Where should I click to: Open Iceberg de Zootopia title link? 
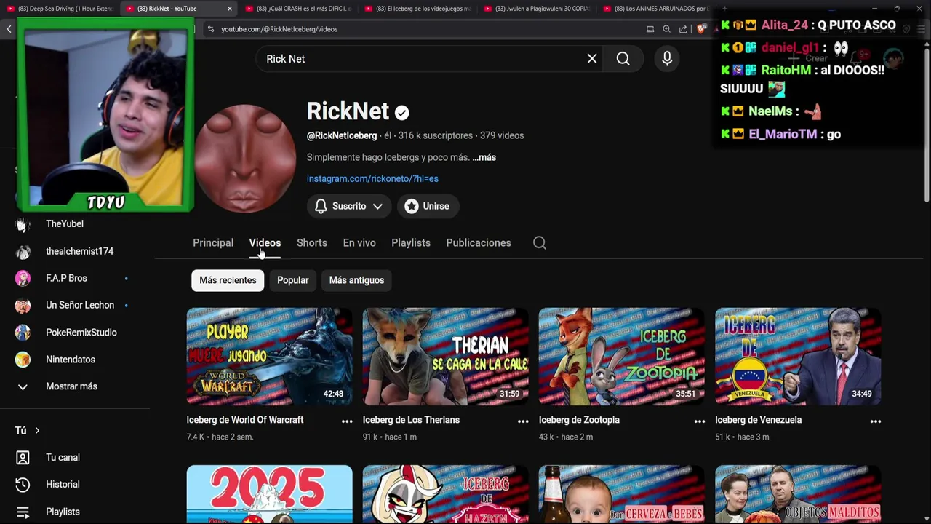pos(579,420)
